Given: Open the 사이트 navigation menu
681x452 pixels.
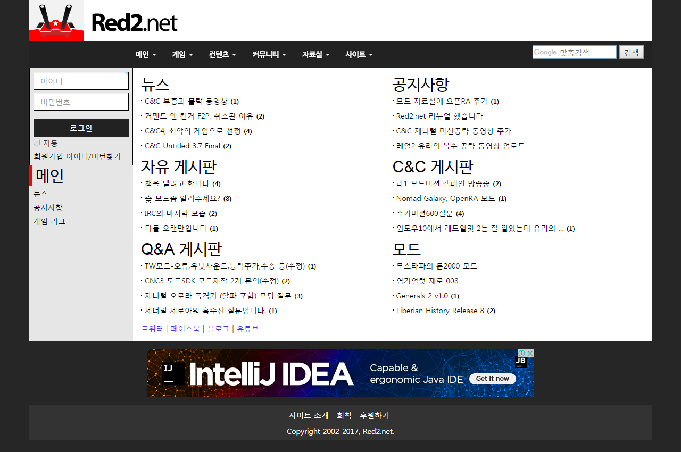Looking at the screenshot, I should (x=359, y=54).
